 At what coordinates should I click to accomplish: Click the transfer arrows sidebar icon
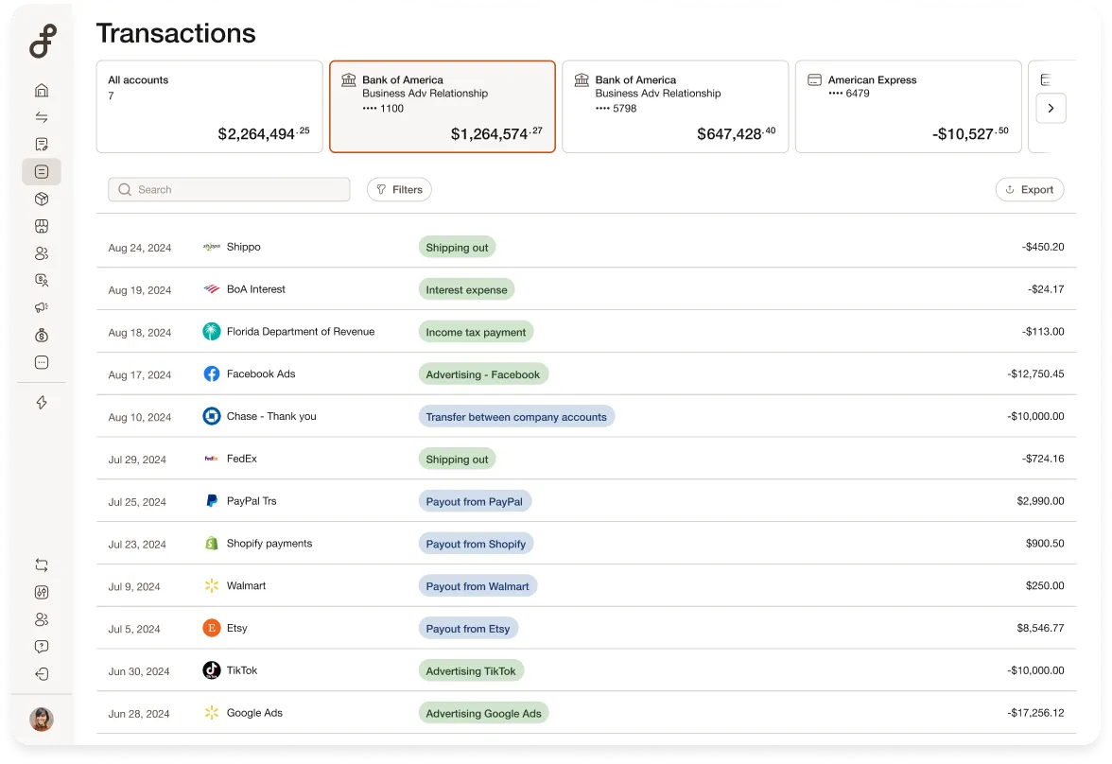[x=42, y=117]
